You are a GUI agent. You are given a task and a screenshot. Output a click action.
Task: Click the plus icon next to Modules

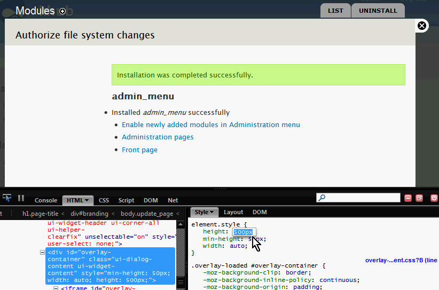(x=62, y=11)
